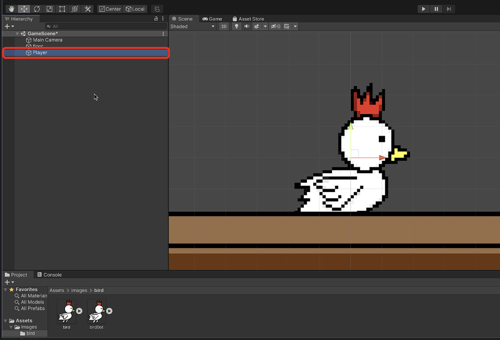Click the red X-axis move gizmo arrow
This screenshot has height=340, width=500.
click(383, 158)
